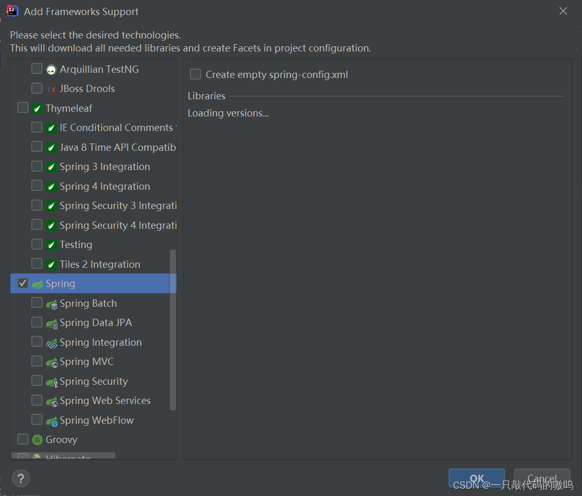Click the Spring leaf icon
Viewport: 582px width, 496px height.
click(37, 284)
